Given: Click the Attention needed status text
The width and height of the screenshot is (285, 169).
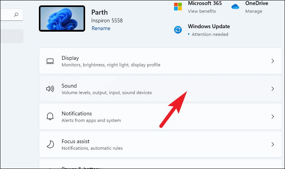Looking at the screenshot, I should 210,34.
